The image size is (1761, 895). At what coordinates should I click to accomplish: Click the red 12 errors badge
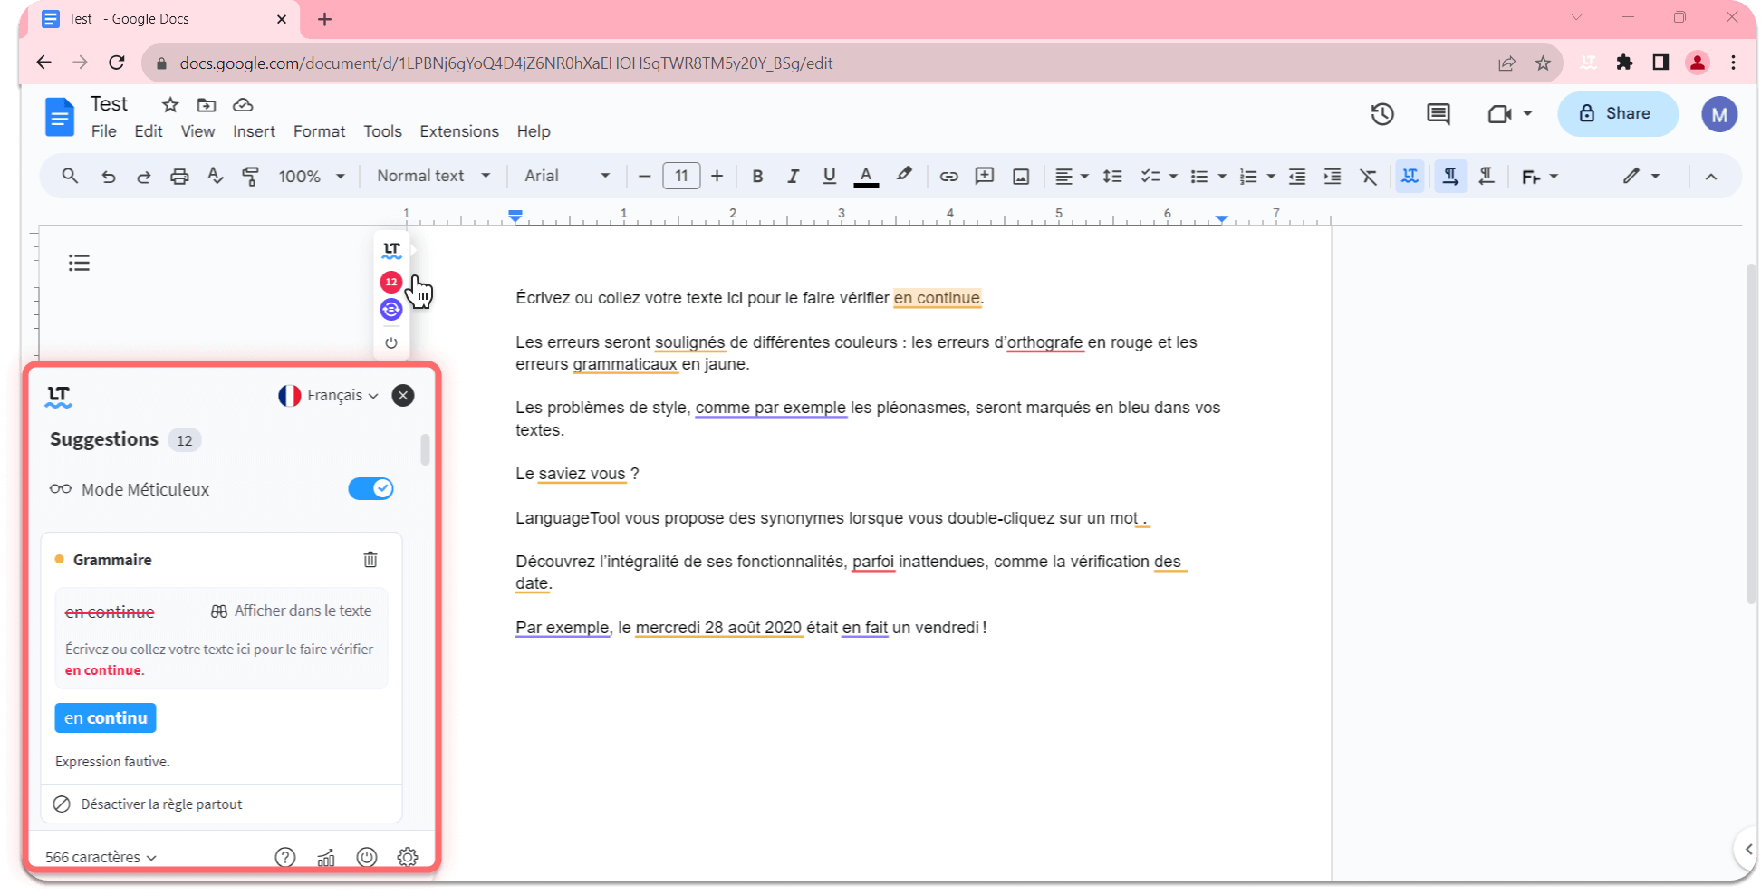point(391,282)
